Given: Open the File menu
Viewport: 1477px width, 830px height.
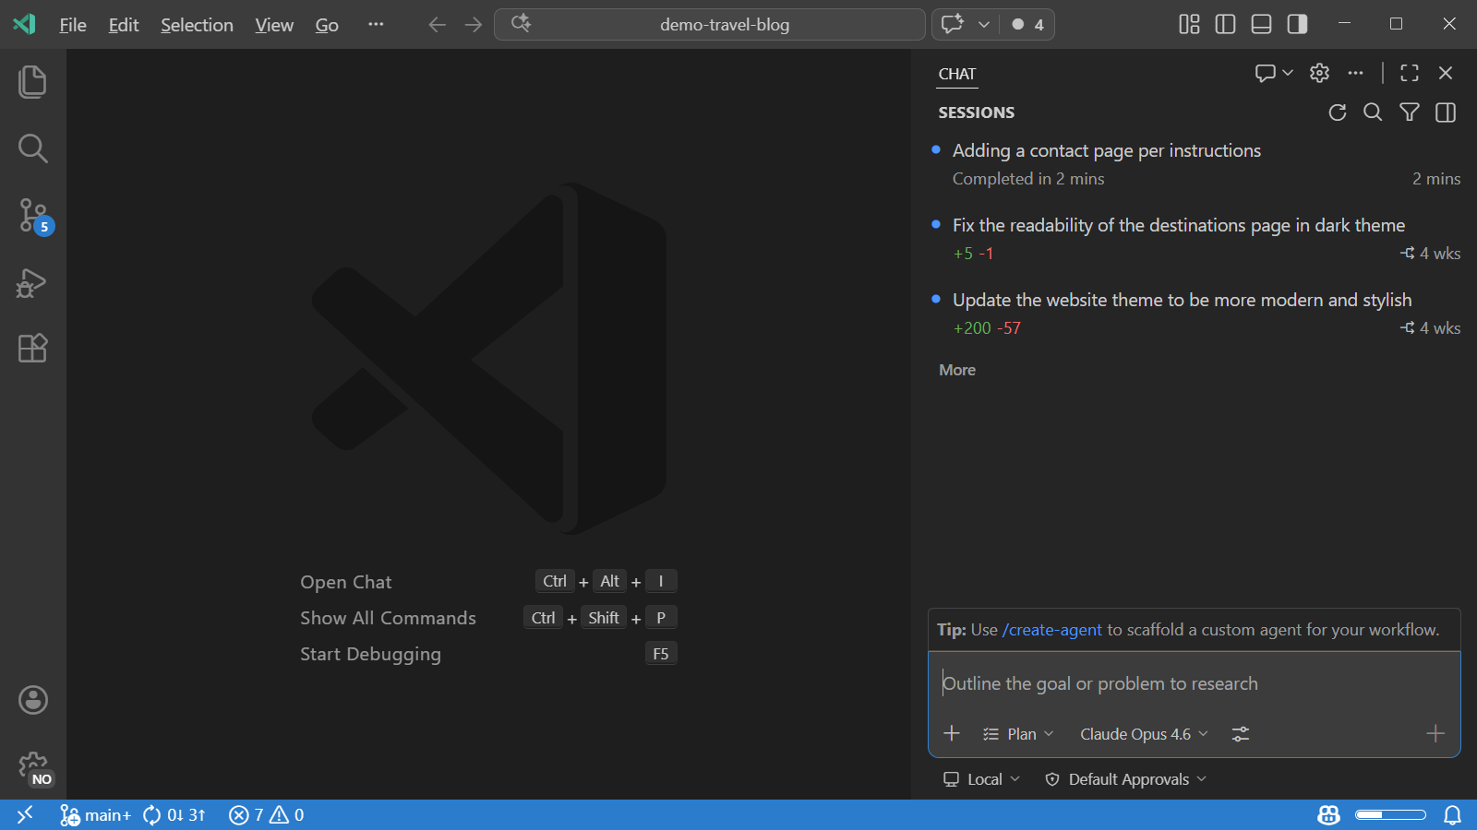Looking at the screenshot, I should coord(72,25).
